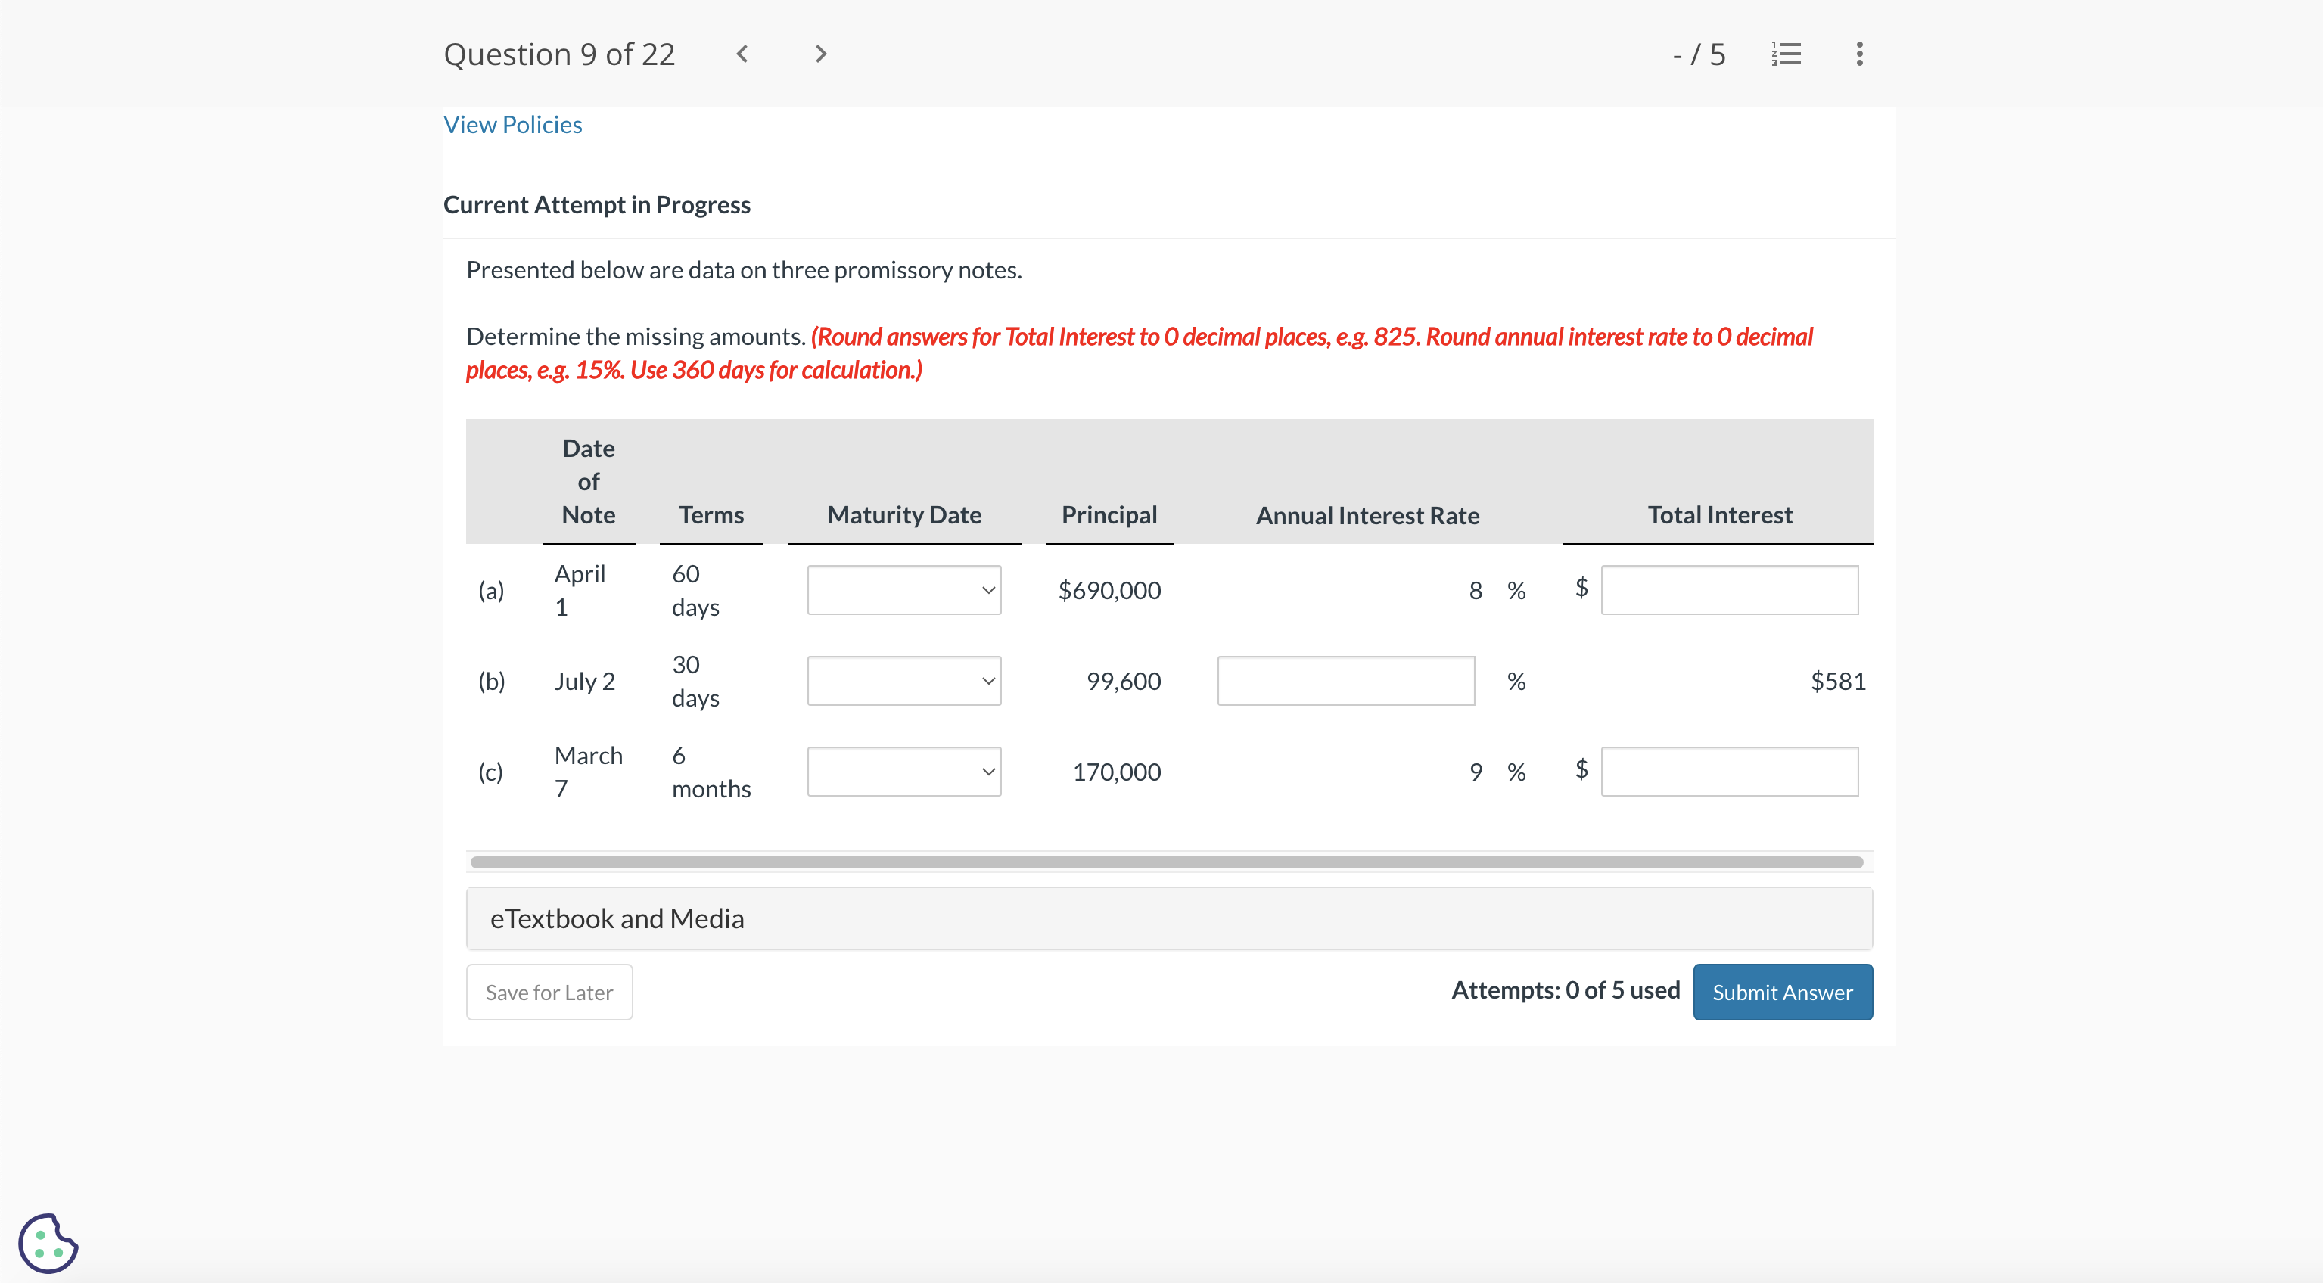Click the $581 total interest value

(x=1838, y=681)
